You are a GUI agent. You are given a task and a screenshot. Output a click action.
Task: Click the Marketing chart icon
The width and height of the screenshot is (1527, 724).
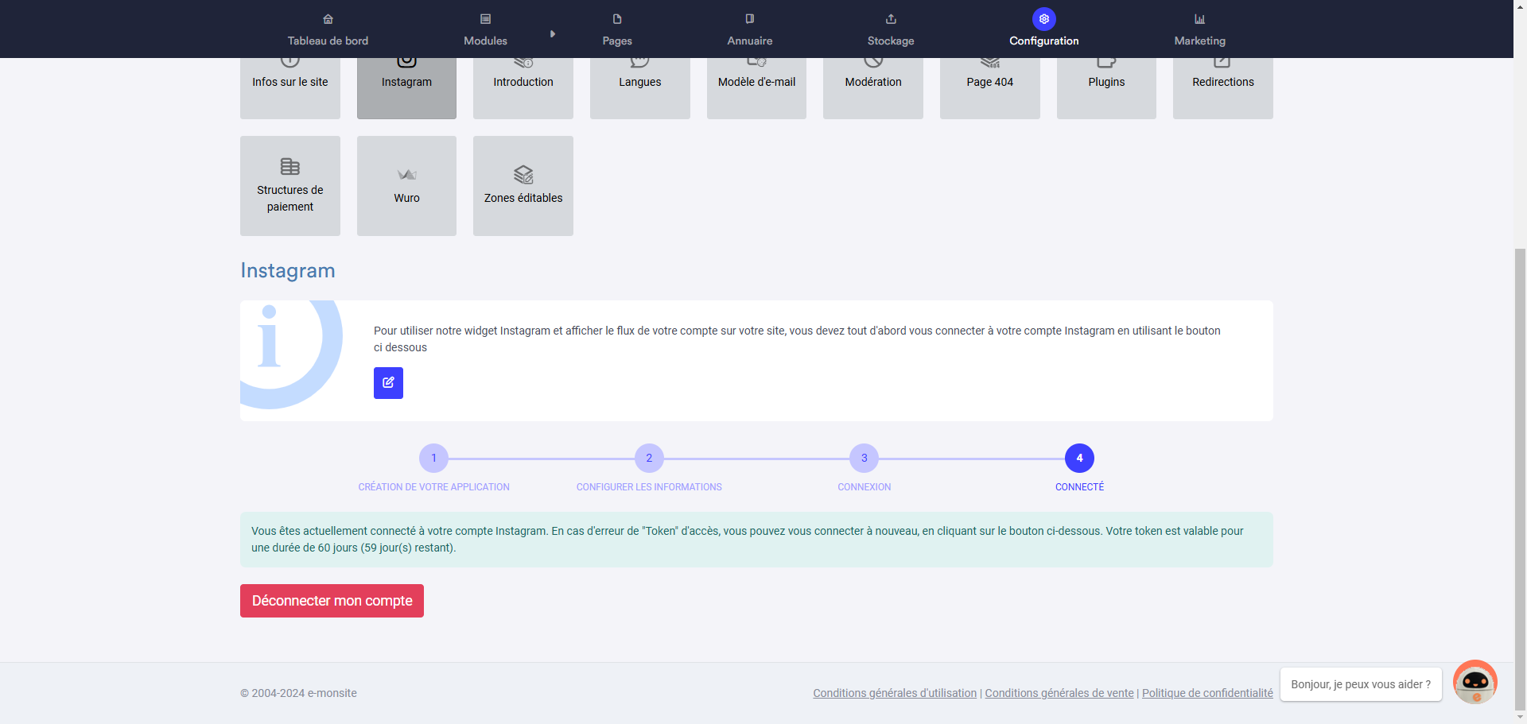click(1200, 19)
